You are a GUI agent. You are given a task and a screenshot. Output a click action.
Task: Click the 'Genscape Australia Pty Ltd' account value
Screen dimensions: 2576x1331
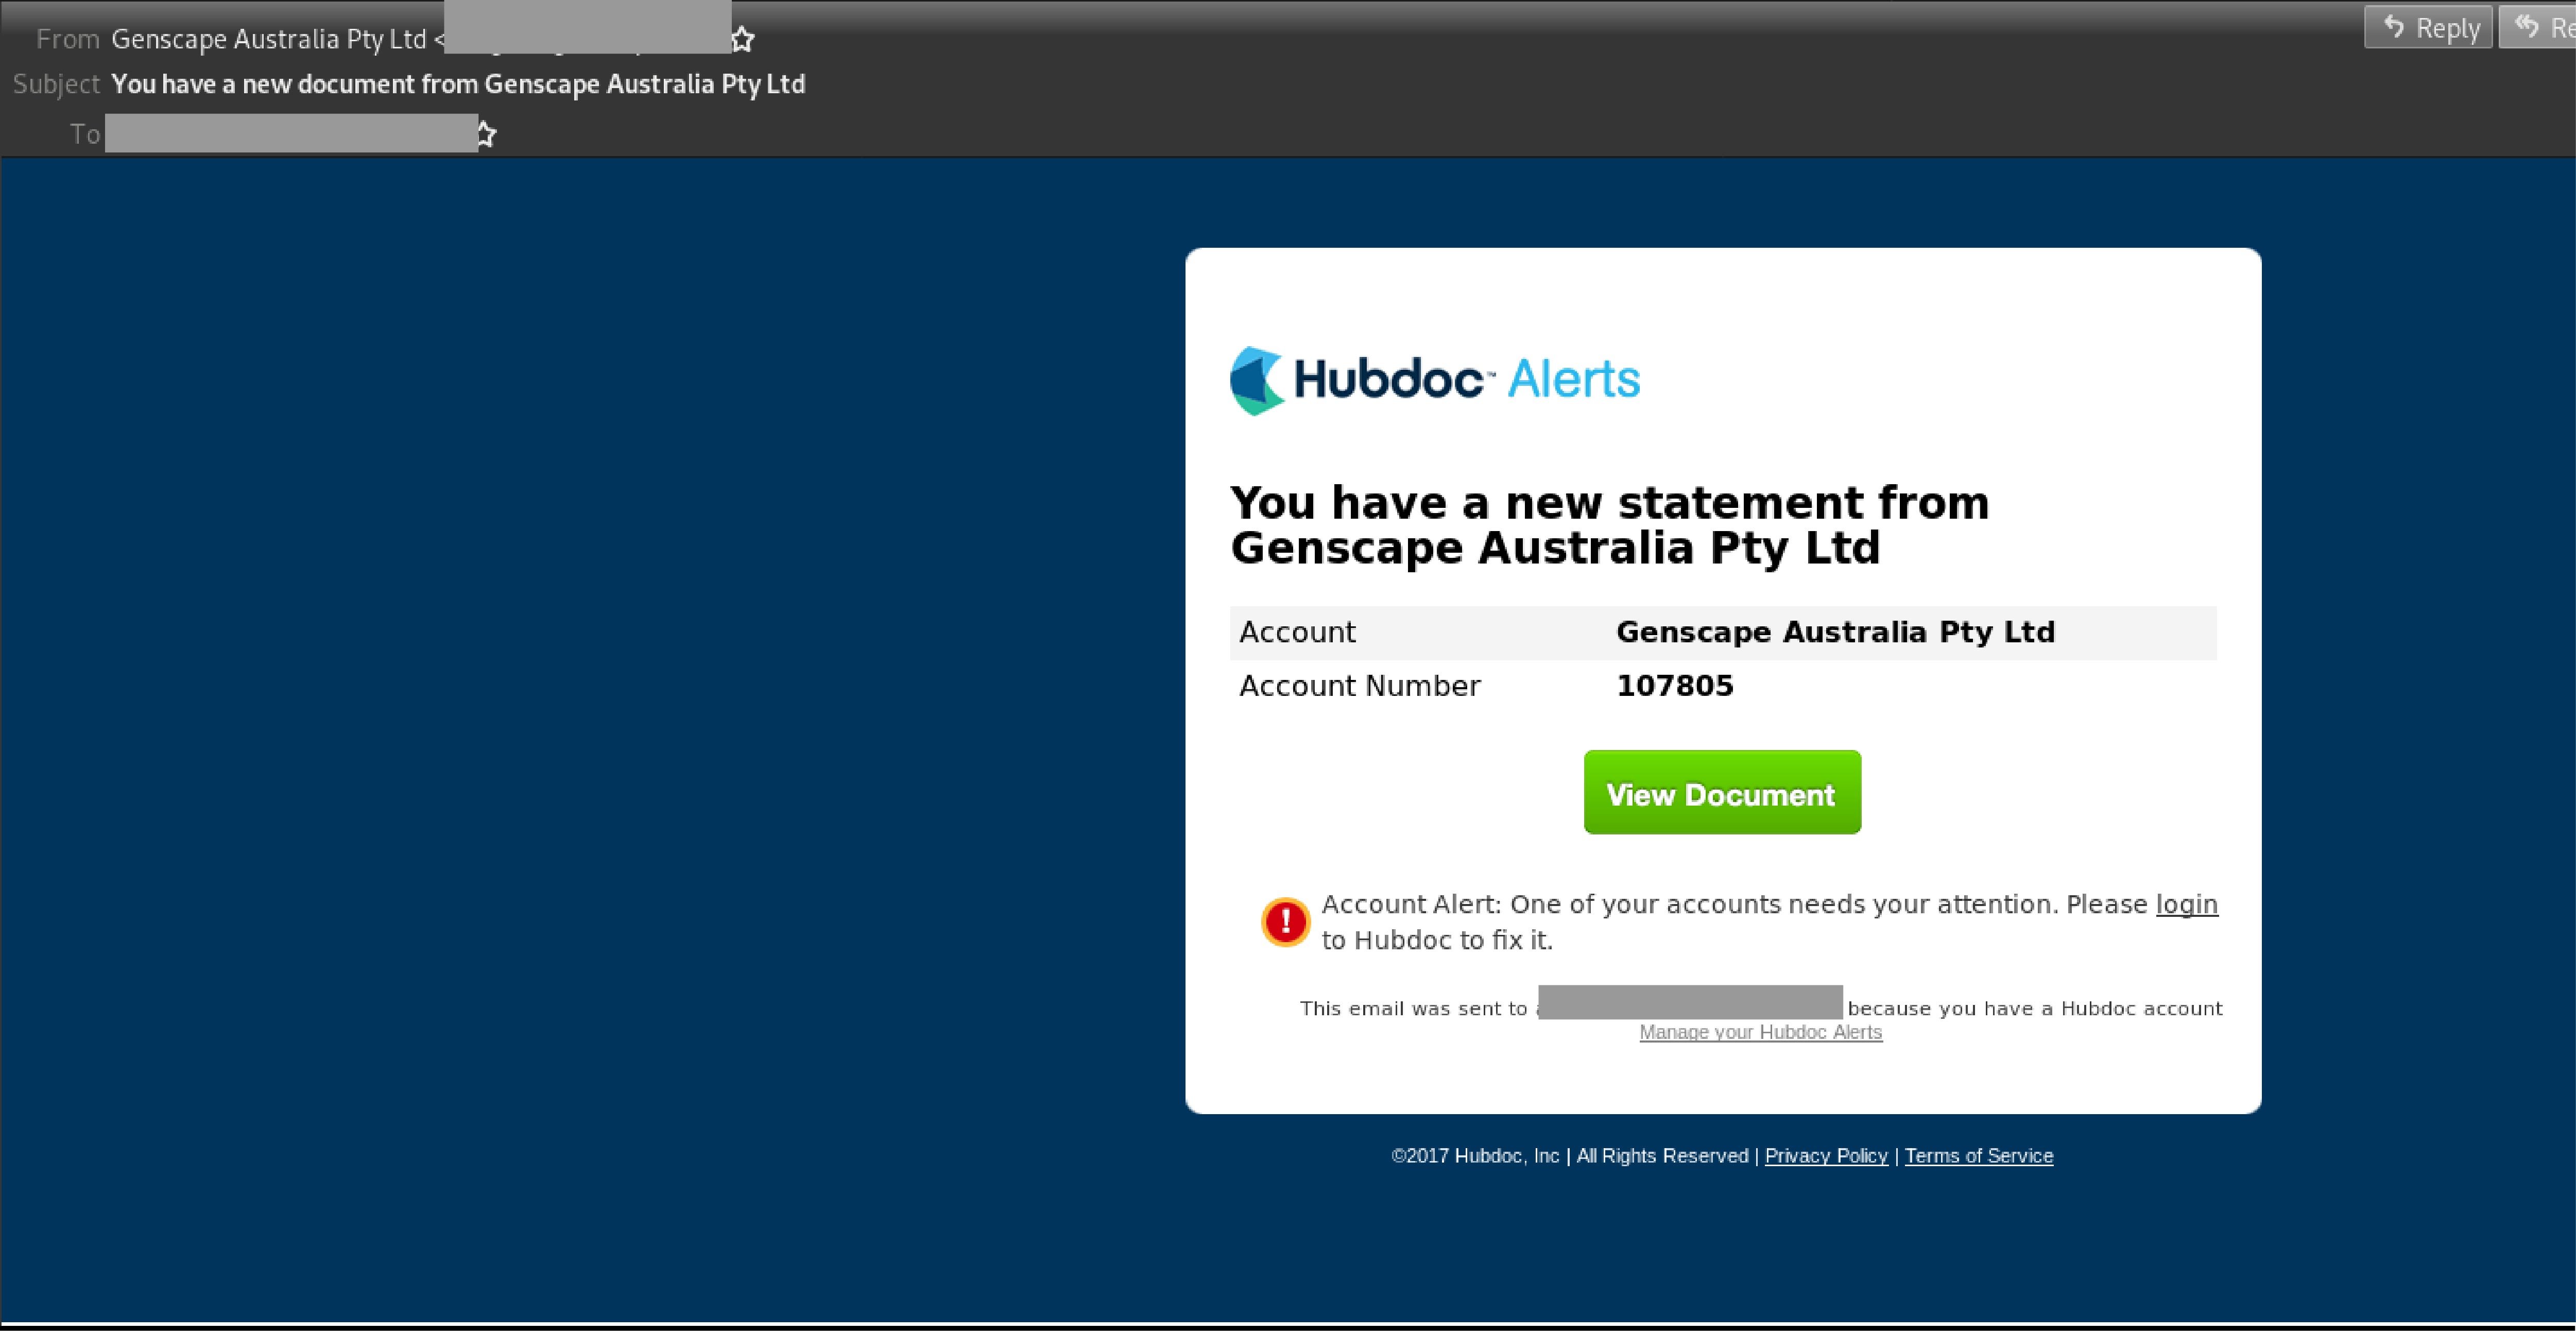1835,632
